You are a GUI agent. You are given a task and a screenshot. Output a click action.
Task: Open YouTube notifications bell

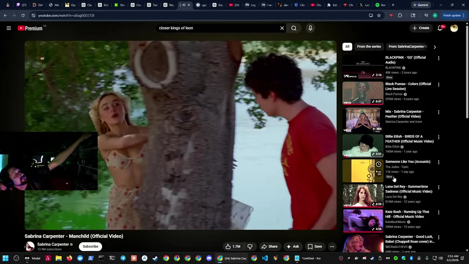[x=440, y=28]
